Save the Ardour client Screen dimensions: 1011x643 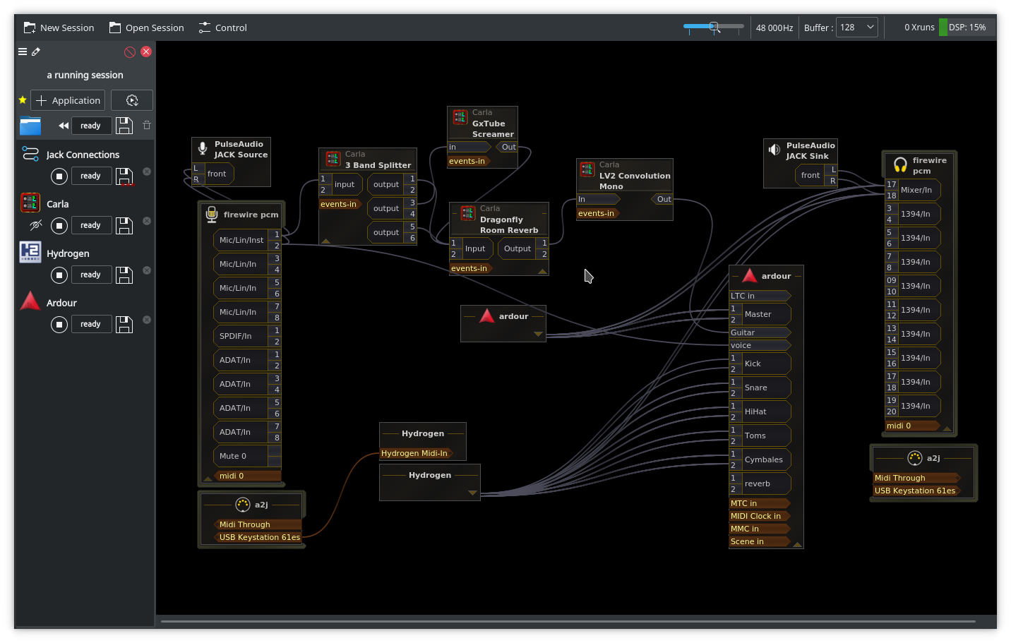[124, 324]
